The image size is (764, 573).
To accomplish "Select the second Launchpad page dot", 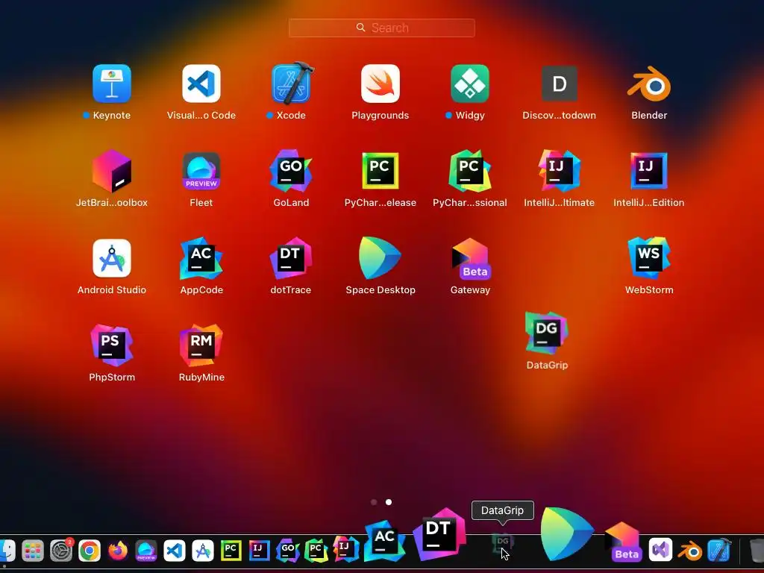I will 388,502.
